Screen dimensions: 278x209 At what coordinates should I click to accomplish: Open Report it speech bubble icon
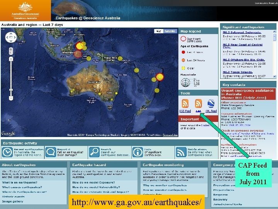coord(51,152)
